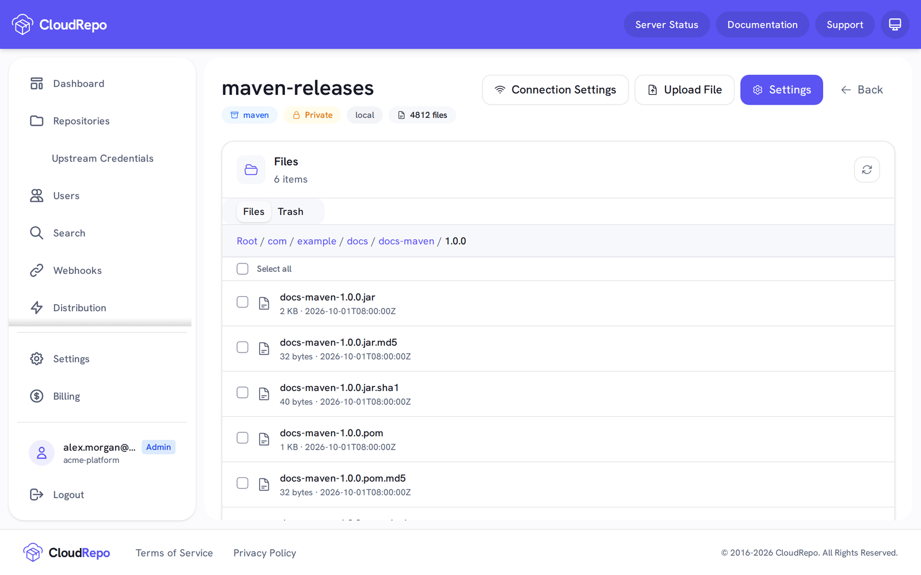Click the Files folder icon in panel header
Image resolution: width=921 pixels, height=575 pixels.
point(251,170)
